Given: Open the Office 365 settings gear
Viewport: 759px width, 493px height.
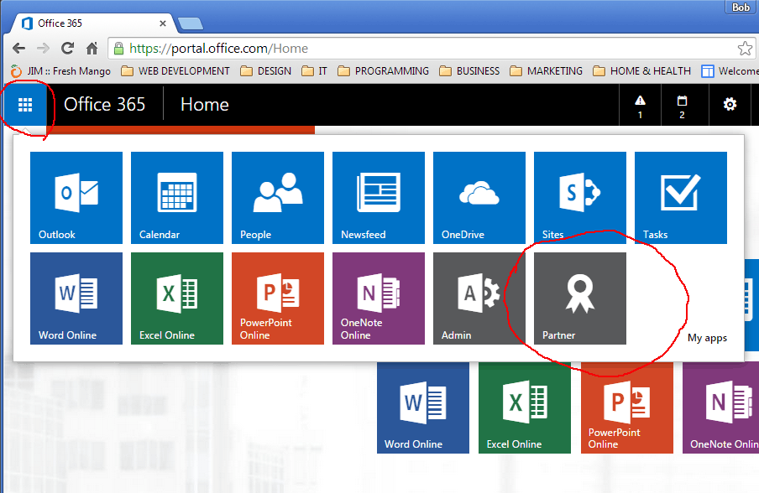Looking at the screenshot, I should point(730,105).
